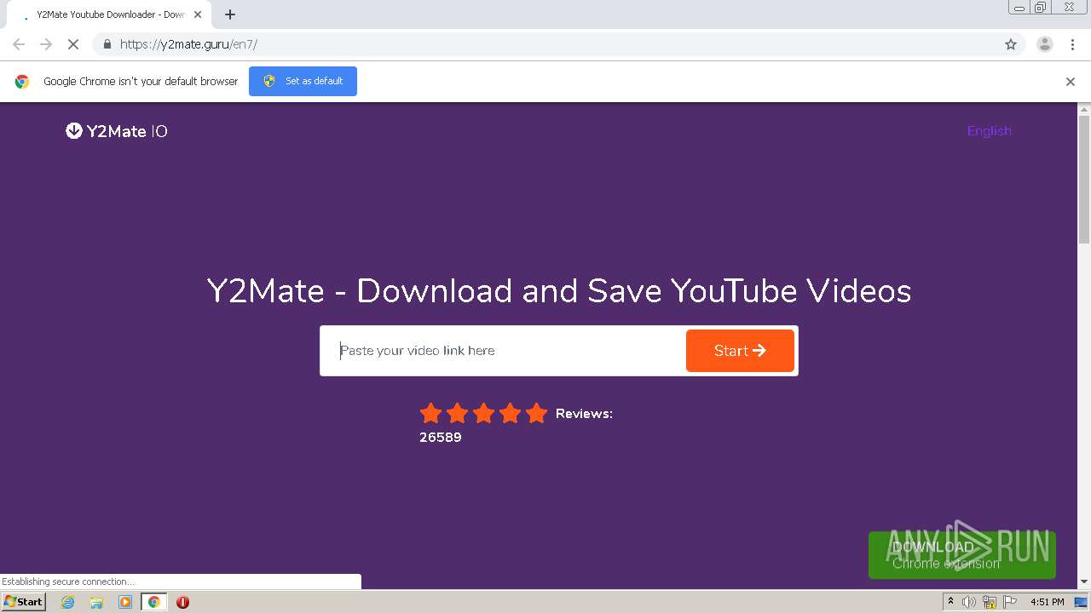
Task: Click the review count 26589
Action: coord(441,438)
